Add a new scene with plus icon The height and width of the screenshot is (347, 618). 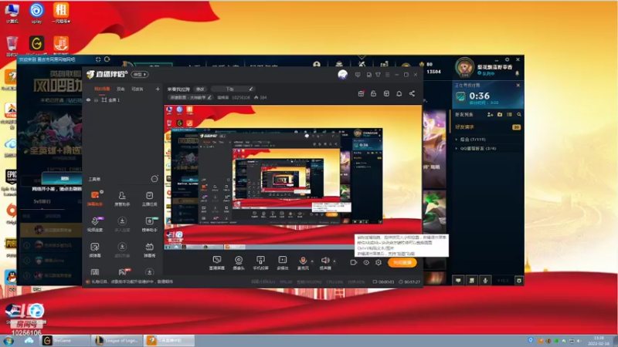point(158,89)
